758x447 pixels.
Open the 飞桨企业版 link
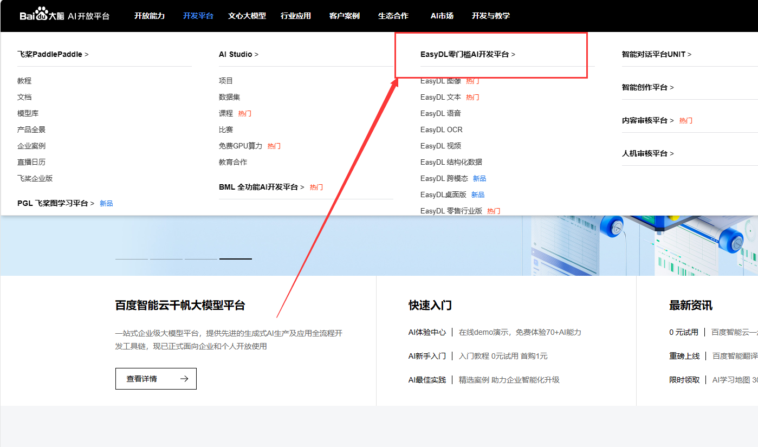35,178
